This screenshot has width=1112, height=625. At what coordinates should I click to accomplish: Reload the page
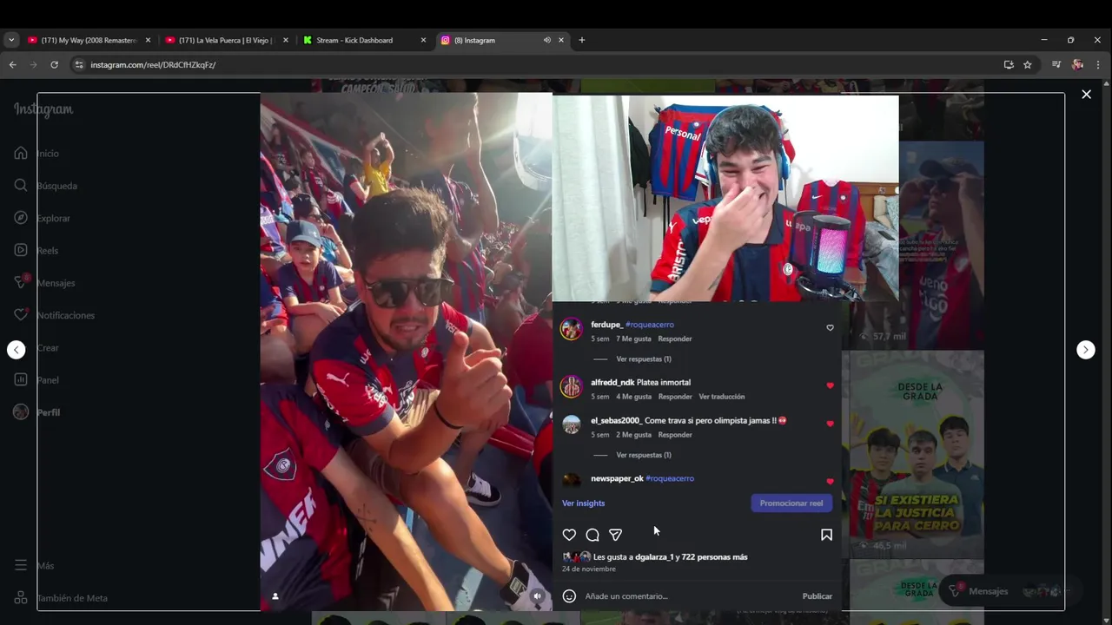[54, 64]
